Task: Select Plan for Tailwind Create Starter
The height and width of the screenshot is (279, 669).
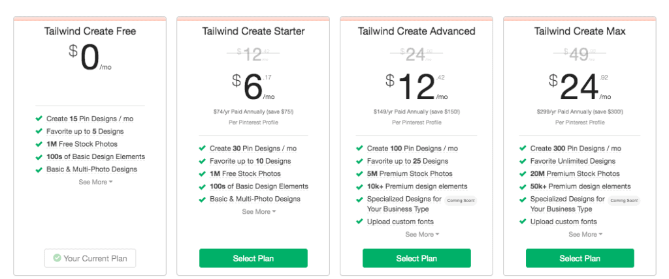Action: tap(253, 258)
